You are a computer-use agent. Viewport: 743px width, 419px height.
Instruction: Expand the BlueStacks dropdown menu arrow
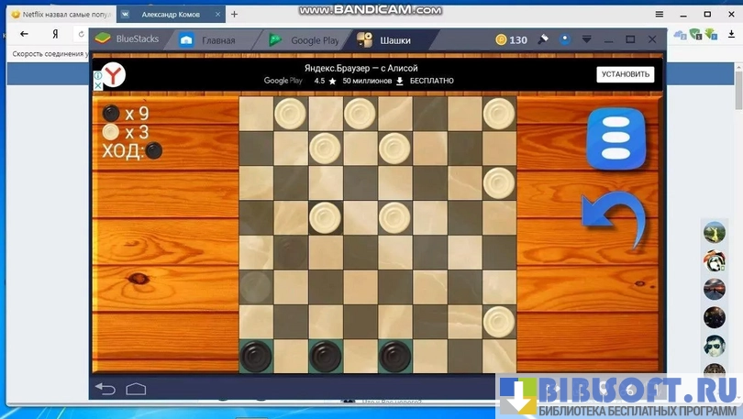click(587, 39)
